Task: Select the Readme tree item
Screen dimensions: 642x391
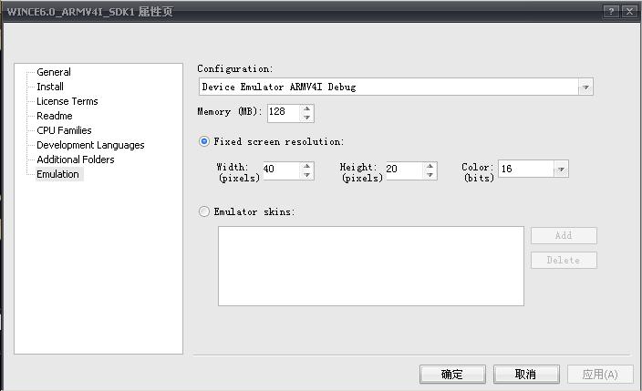Action: [x=55, y=116]
